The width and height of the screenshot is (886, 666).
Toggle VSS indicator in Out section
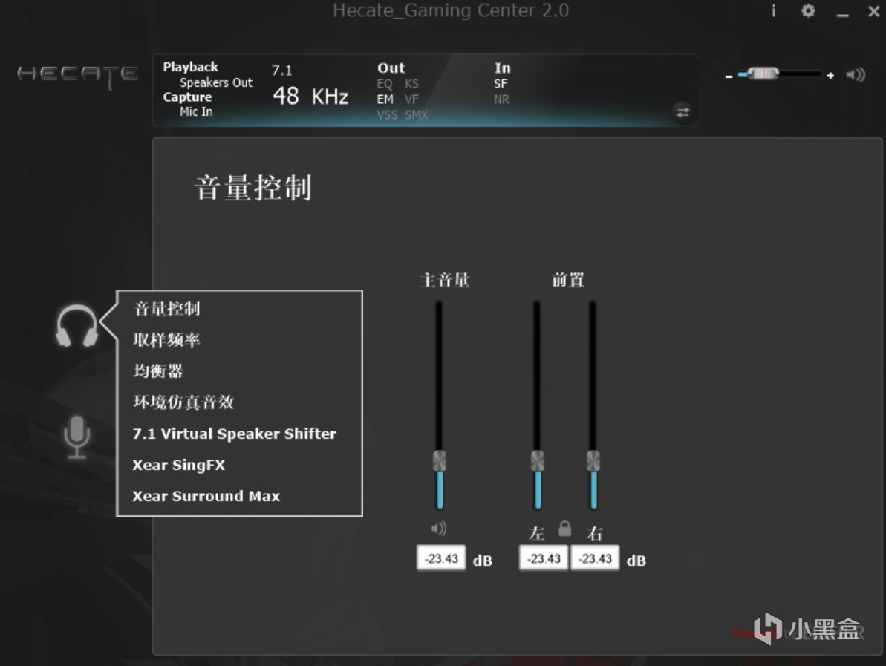(x=387, y=114)
